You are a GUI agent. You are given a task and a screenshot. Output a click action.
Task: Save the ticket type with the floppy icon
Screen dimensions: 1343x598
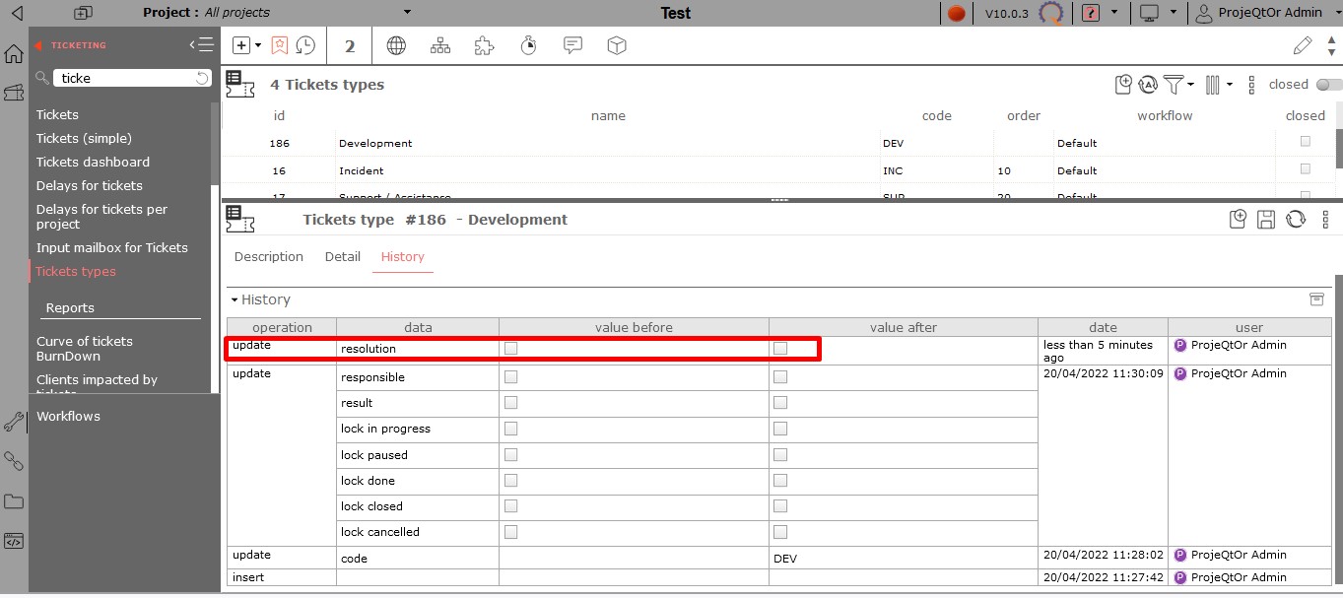(x=1267, y=220)
